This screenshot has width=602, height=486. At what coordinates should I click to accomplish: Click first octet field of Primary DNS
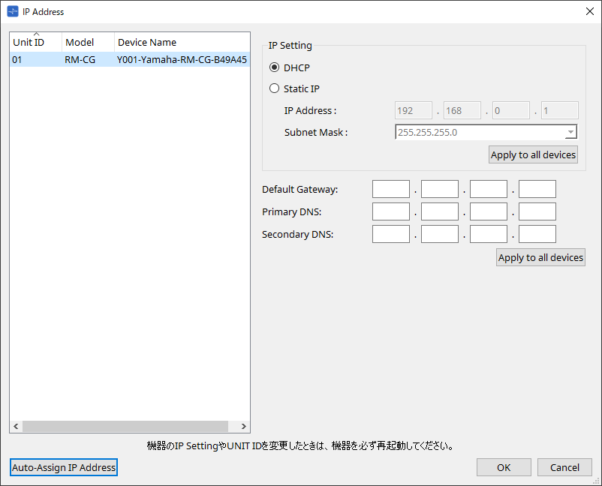point(390,211)
